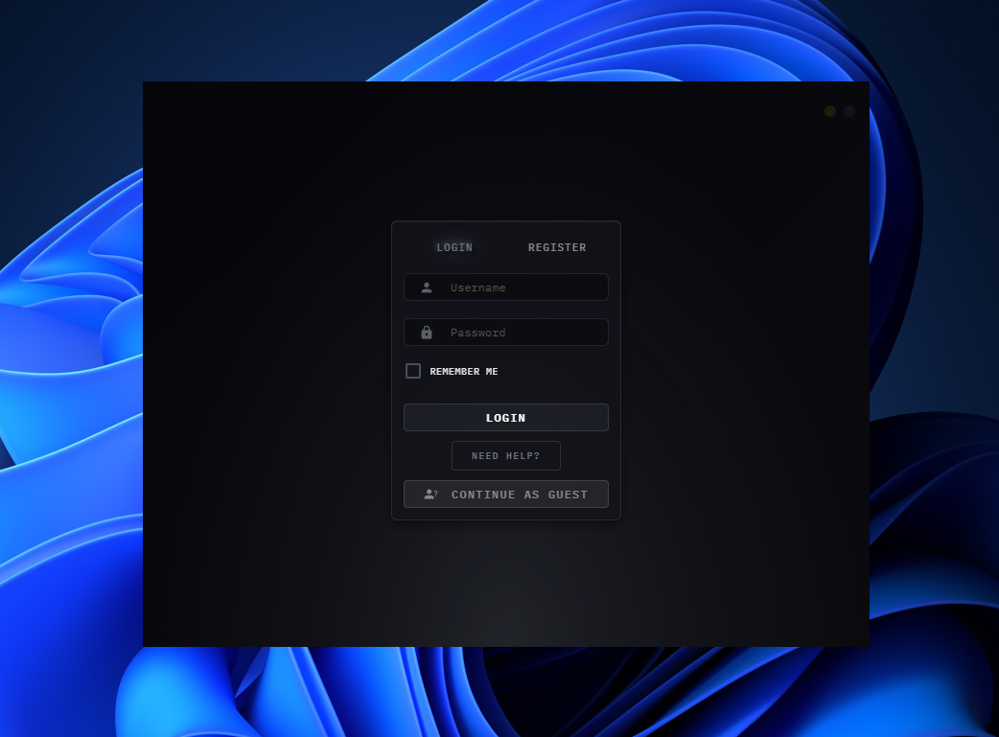Image resolution: width=999 pixels, height=737 pixels.
Task: Open the NEED HELP? button
Action: [x=506, y=455]
